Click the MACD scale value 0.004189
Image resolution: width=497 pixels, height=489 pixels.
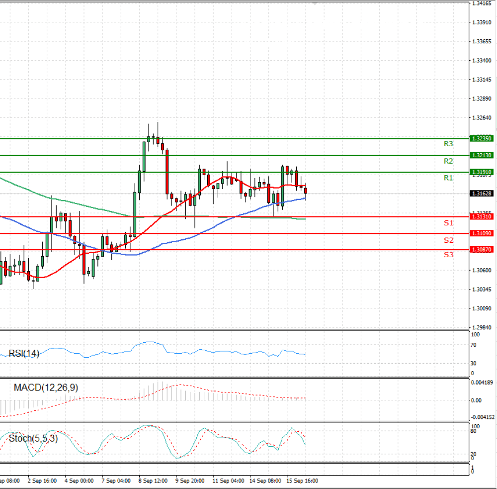tap(482, 383)
